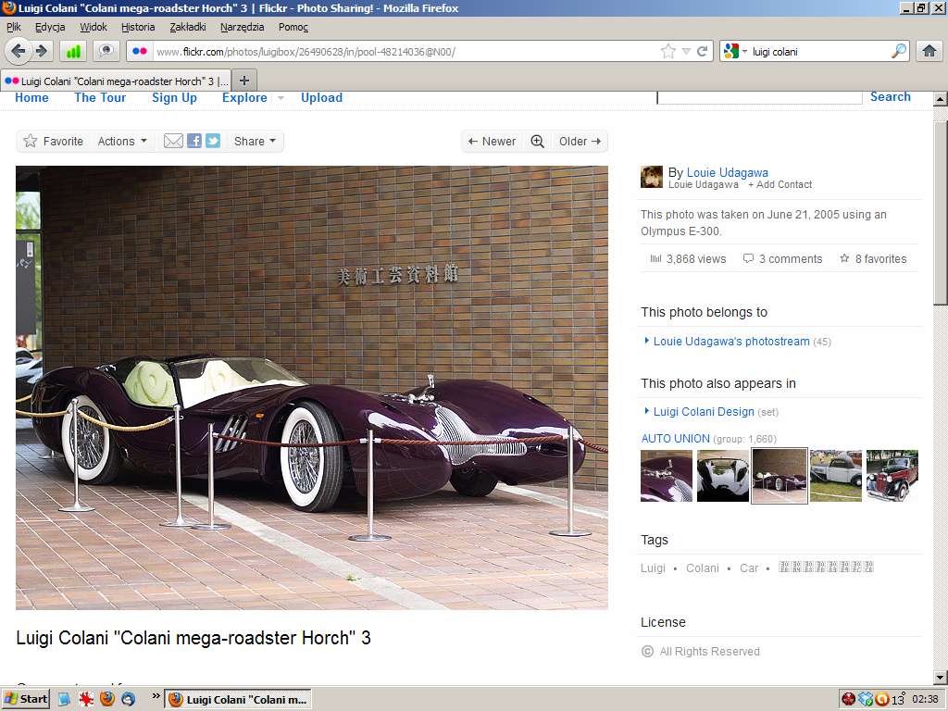
Task: Click the Flickr Search link
Action: coord(890,96)
